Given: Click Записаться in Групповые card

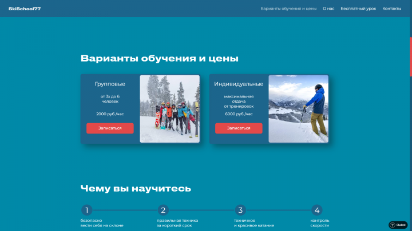Looking at the screenshot, I should click(110, 128).
